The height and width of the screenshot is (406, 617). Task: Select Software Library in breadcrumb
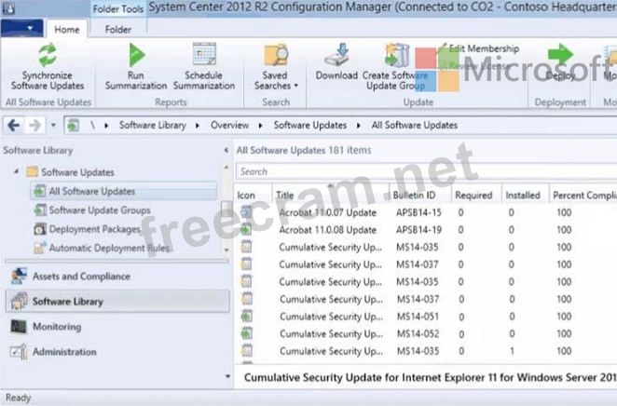[x=153, y=126]
